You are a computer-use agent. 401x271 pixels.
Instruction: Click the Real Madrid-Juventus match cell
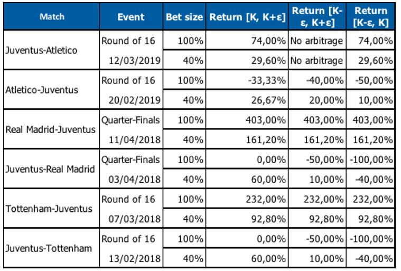[x=52, y=129]
